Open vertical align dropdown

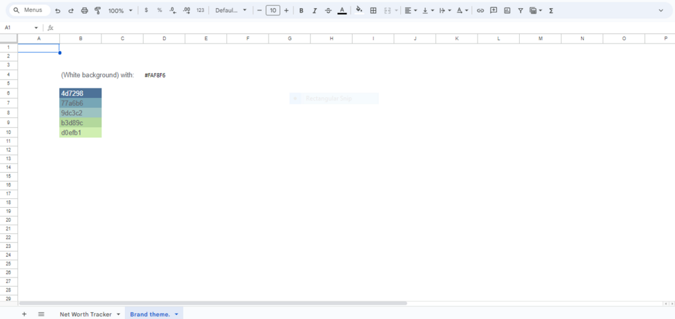428,11
